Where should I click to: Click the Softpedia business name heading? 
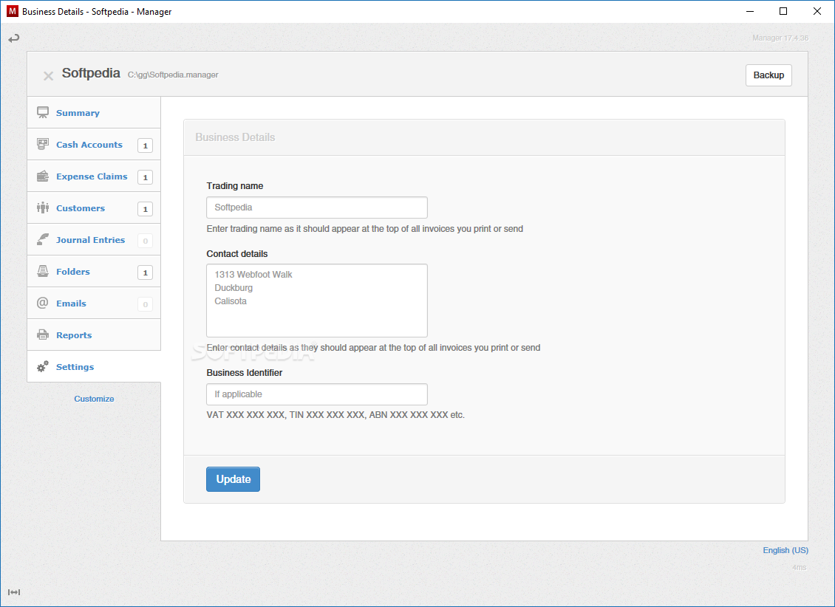pyautogui.click(x=91, y=73)
